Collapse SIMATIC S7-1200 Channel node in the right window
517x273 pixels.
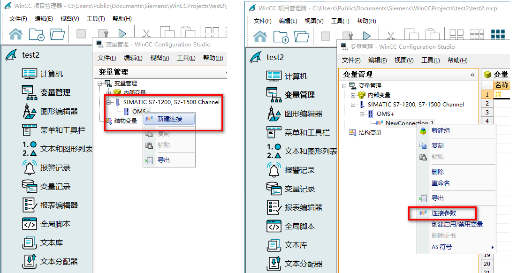(x=353, y=105)
